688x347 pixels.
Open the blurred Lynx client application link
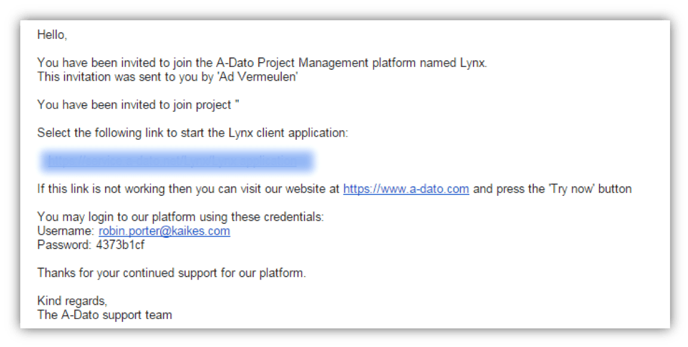click(177, 161)
